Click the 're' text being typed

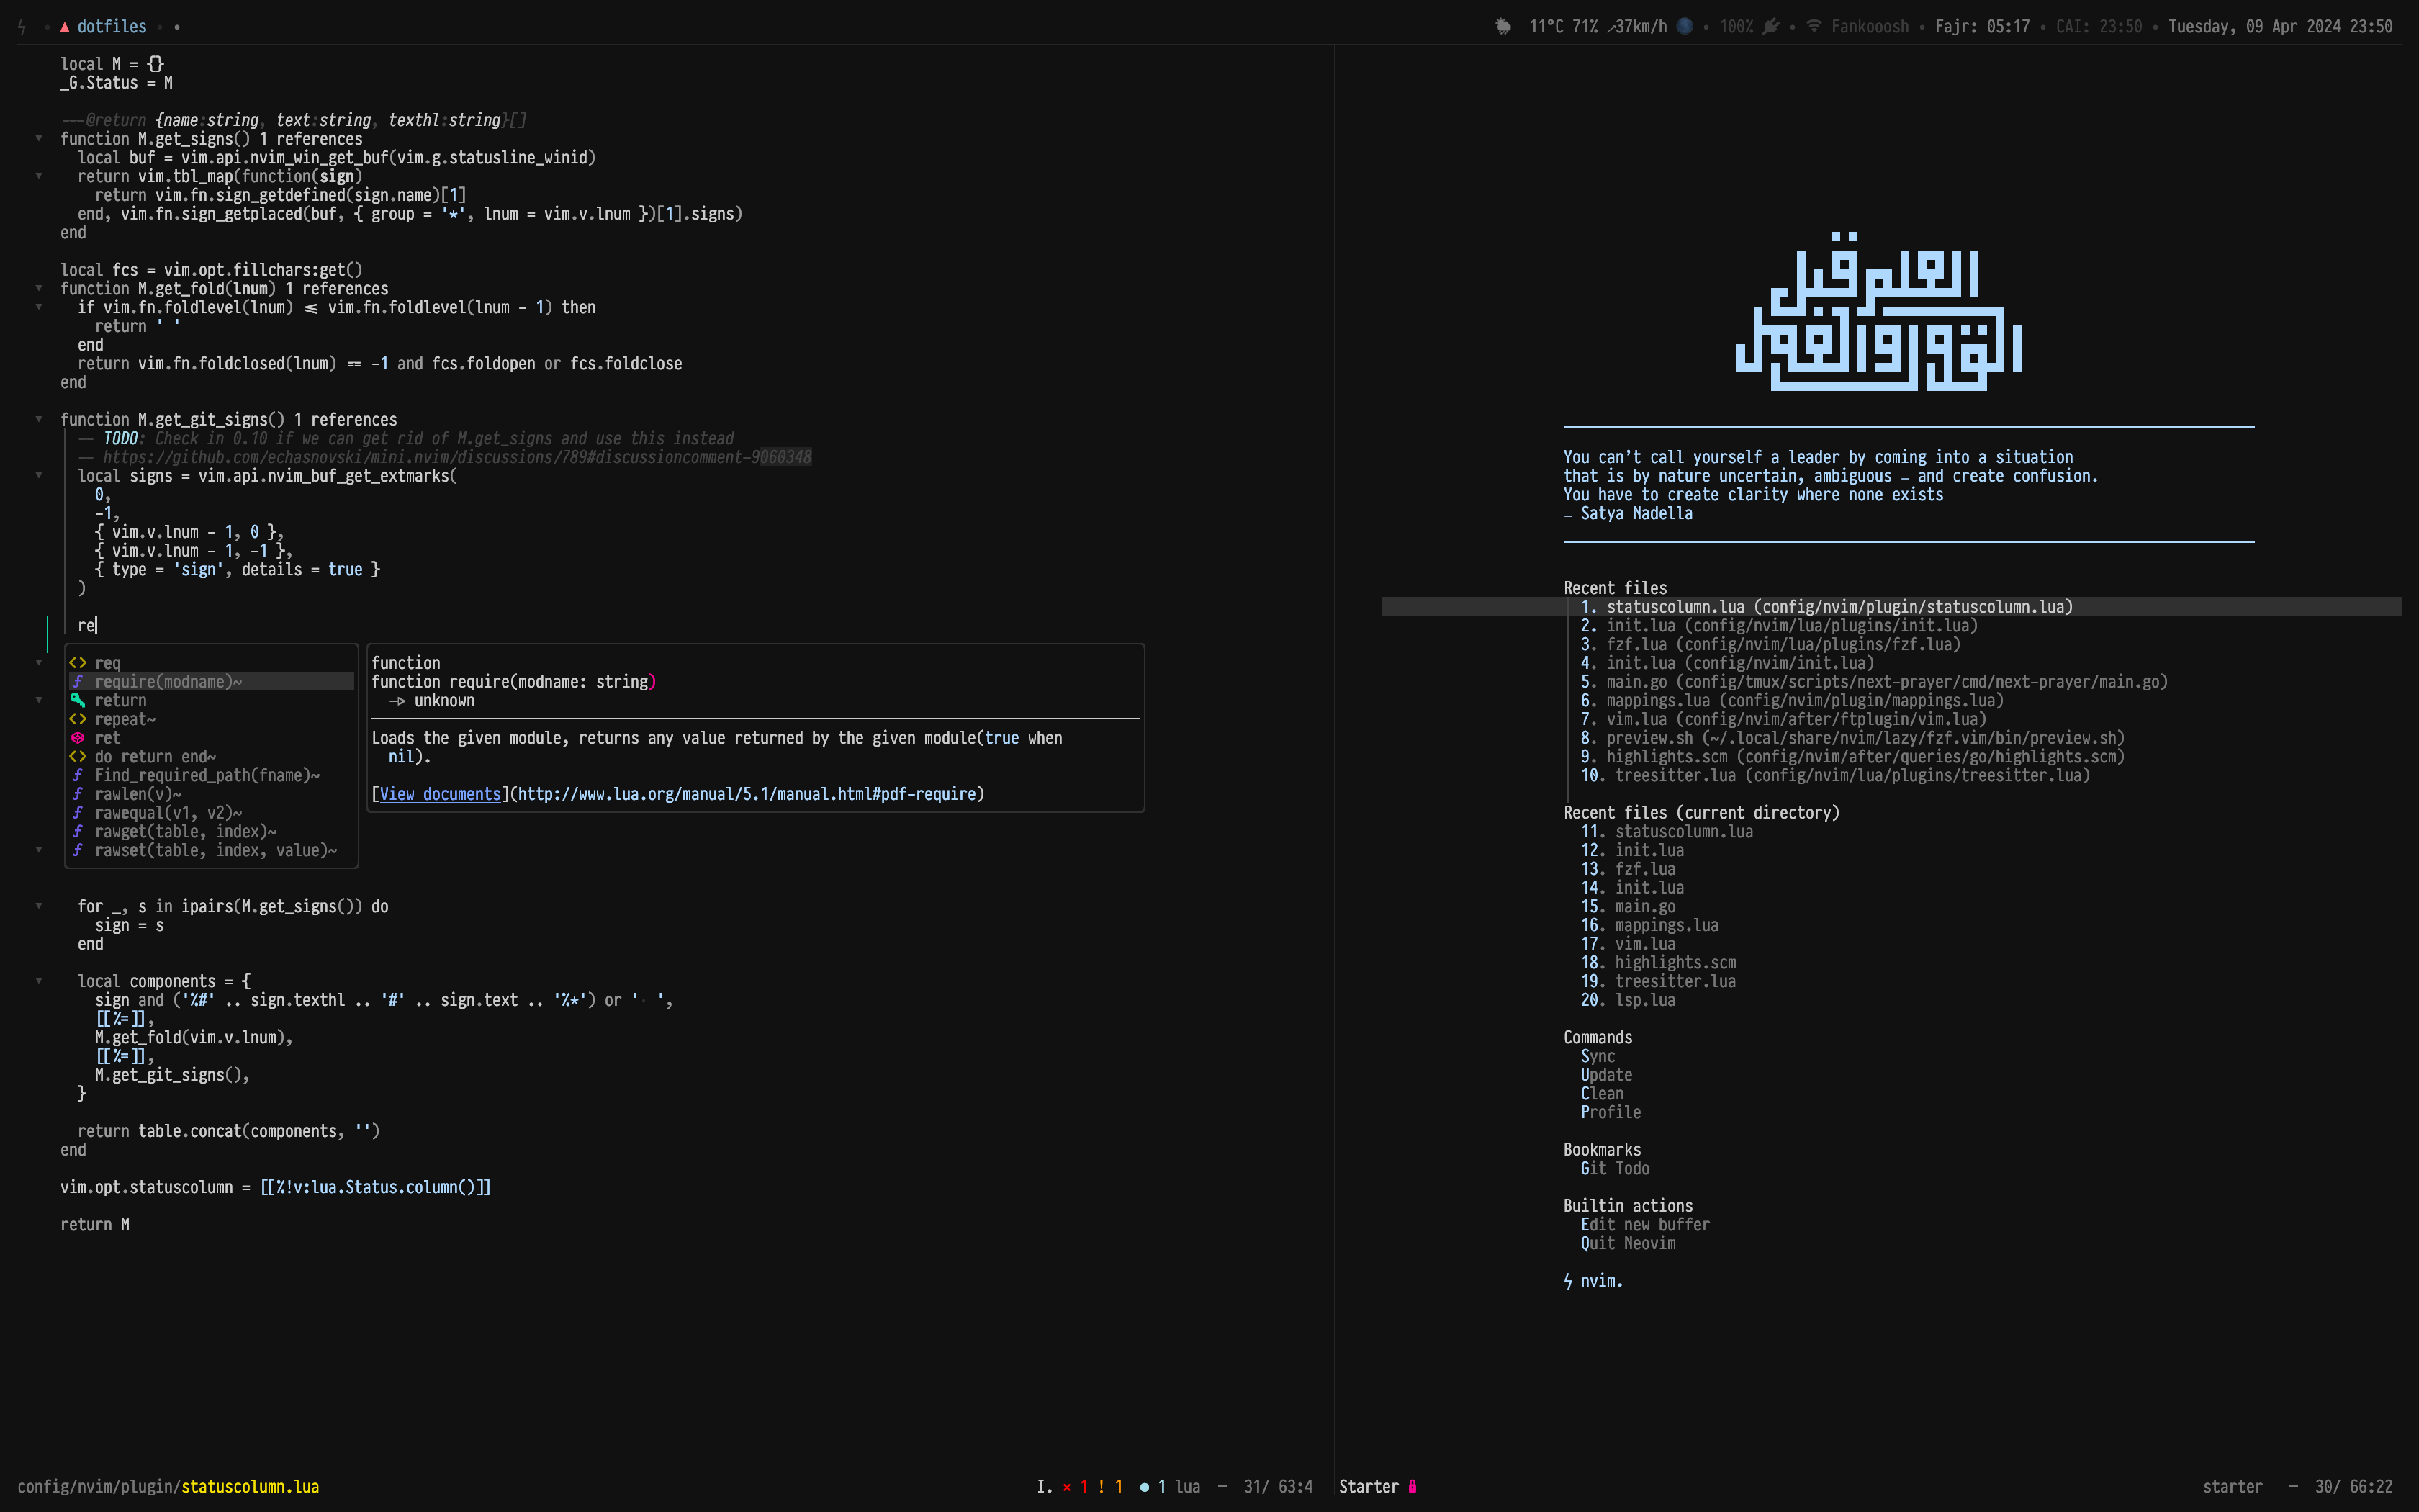tap(86, 626)
